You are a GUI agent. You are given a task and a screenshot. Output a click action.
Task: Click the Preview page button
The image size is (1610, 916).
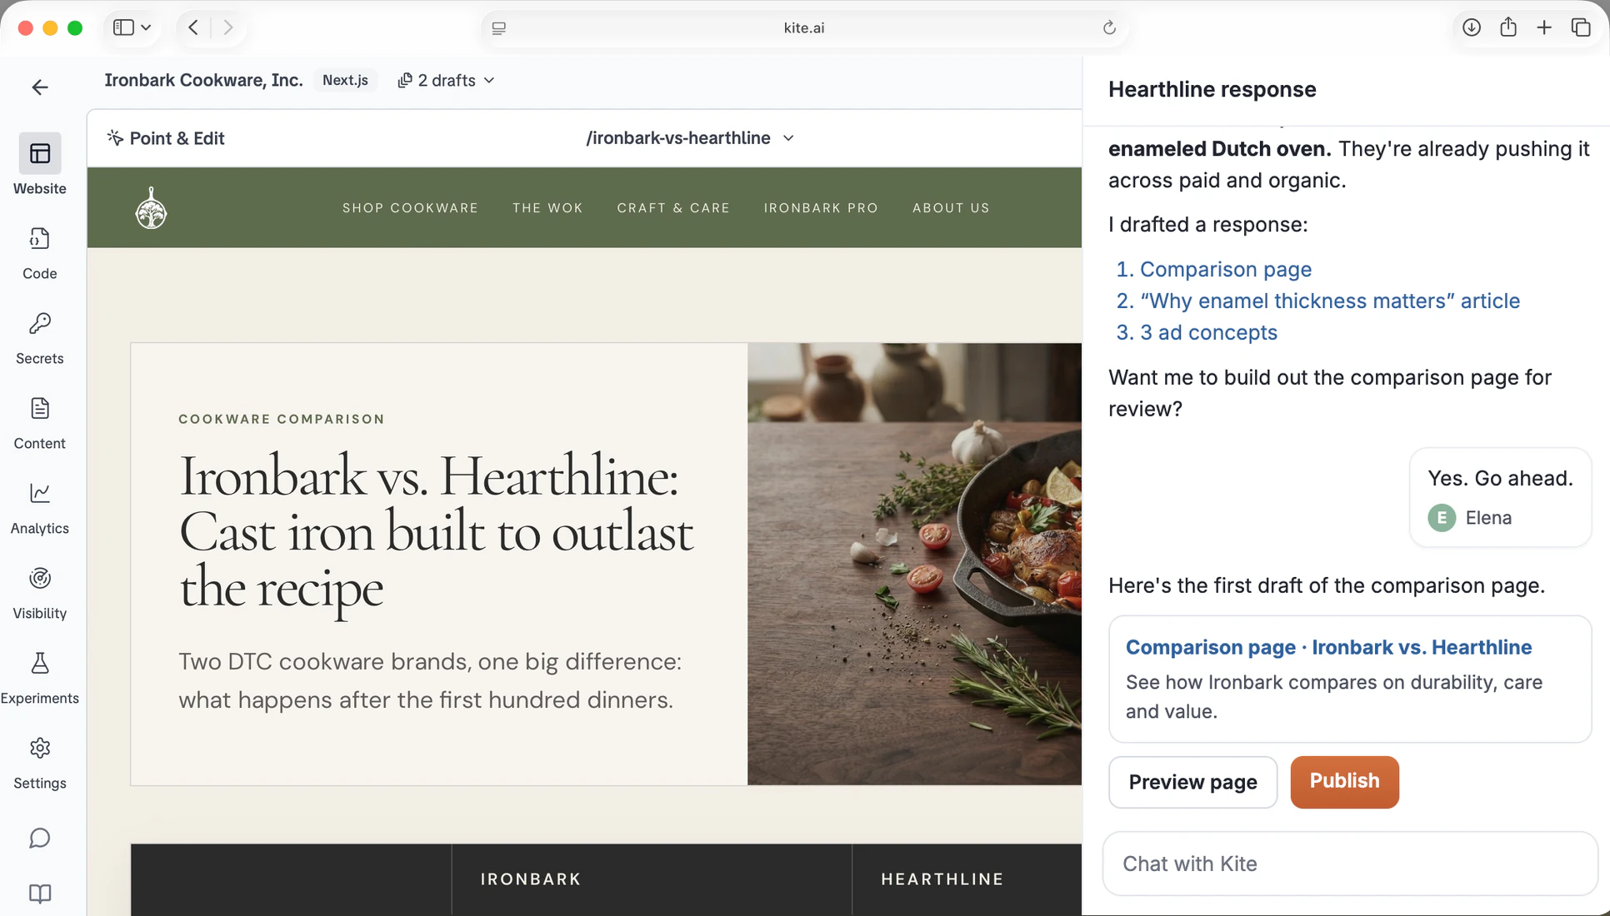coord(1192,782)
